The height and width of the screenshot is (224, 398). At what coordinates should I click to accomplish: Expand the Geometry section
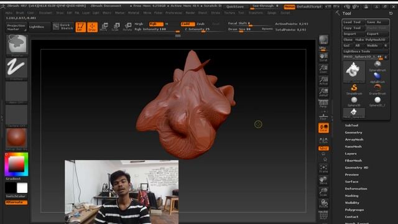coord(353,133)
